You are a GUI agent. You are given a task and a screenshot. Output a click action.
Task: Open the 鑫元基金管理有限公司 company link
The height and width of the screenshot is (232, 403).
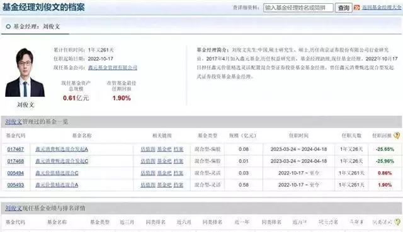pos(113,67)
